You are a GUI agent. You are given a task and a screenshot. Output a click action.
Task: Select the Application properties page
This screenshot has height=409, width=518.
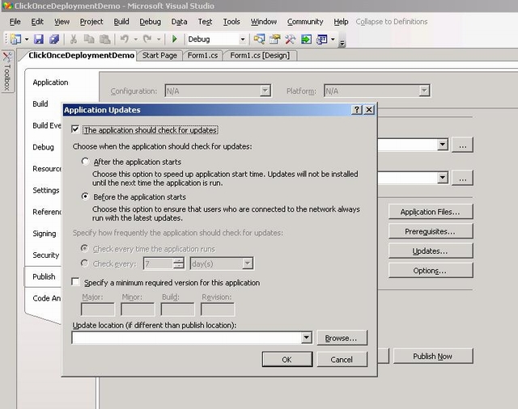50,82
